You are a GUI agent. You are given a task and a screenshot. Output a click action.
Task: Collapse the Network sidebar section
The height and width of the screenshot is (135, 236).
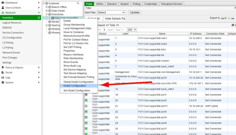coord(39,13)
